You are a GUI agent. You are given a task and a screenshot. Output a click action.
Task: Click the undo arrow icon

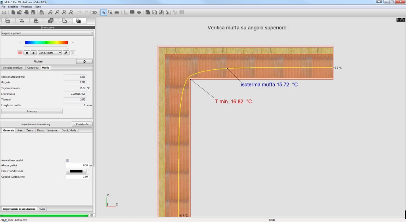pos(79,12)
